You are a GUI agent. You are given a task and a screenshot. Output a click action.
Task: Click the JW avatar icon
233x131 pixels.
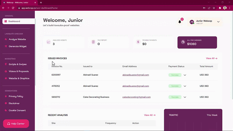click(192, 22)
